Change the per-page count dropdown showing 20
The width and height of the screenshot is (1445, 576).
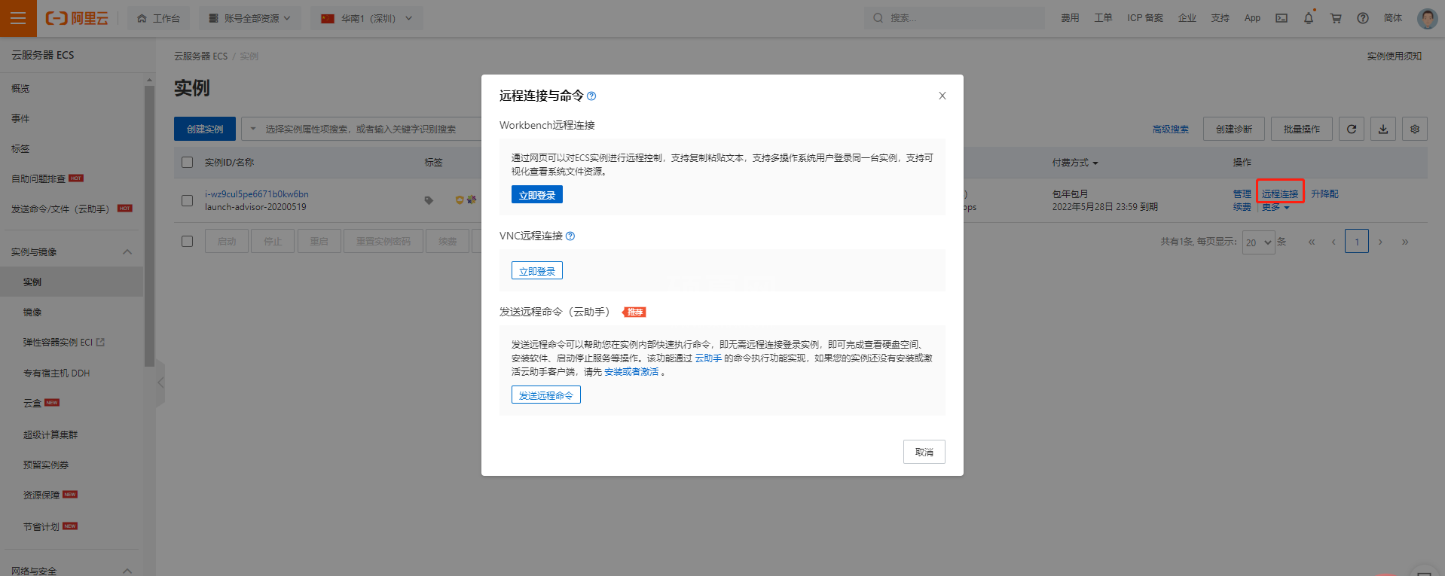point(1259,242)
